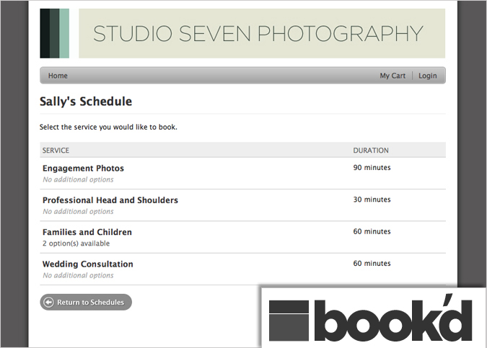
Task: Choose Professional Head and Shoulders service
Action: (x=110, y=200)
